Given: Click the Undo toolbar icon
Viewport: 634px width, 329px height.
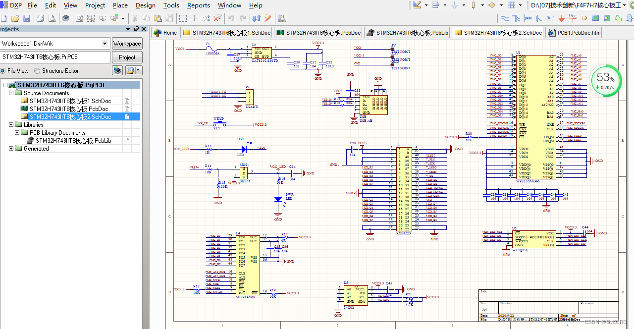Looking at the screenshot, I should coord(231,19).
